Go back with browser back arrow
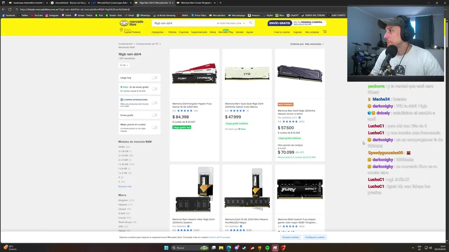Viewport: 449px width, 252px height. coord(4,9)
